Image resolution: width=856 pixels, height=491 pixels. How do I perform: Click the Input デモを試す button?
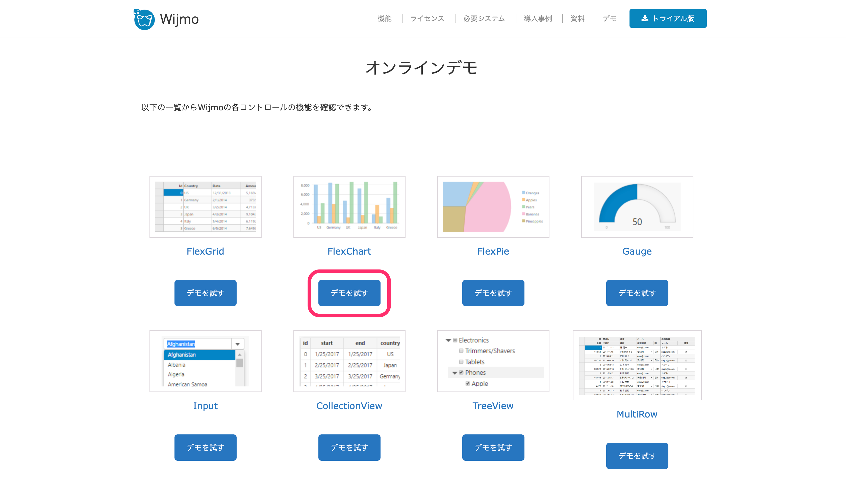click(x=205, y=448)
